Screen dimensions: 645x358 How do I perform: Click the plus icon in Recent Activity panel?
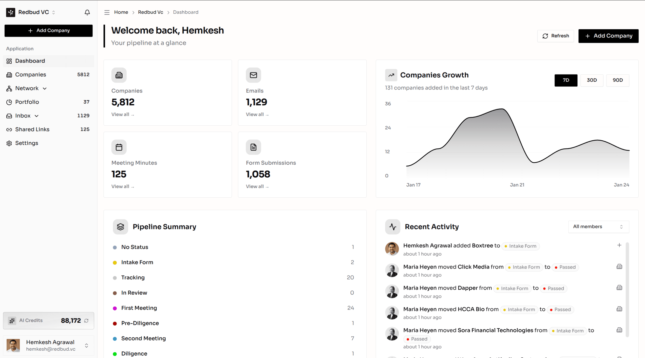point(619,245)
